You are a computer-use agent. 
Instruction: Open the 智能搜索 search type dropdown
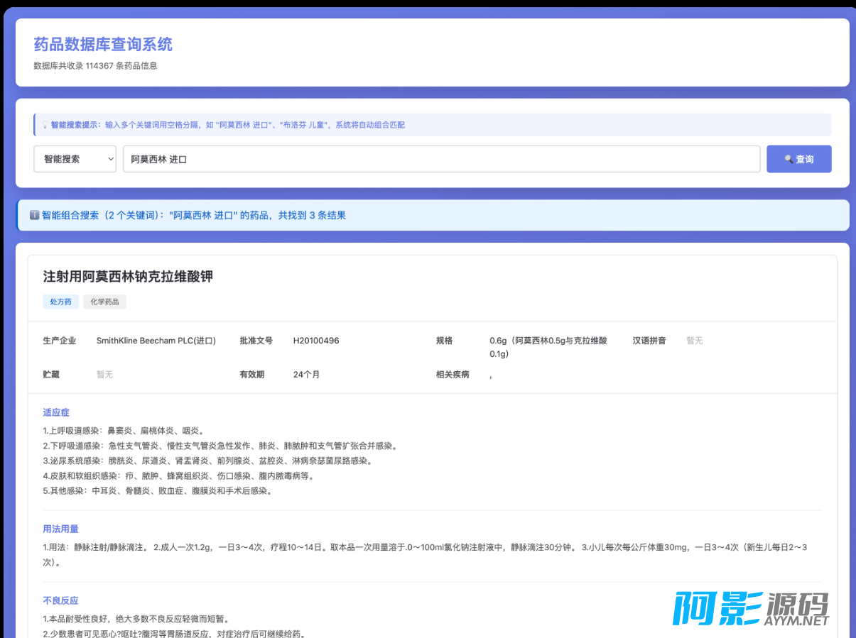pyautogui.click(x=75, y=159)
